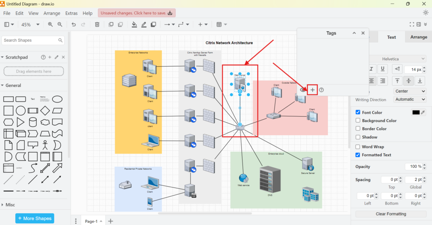
Task: Enable the Word Wrap checkbox
Action: (x=358, y=147)
